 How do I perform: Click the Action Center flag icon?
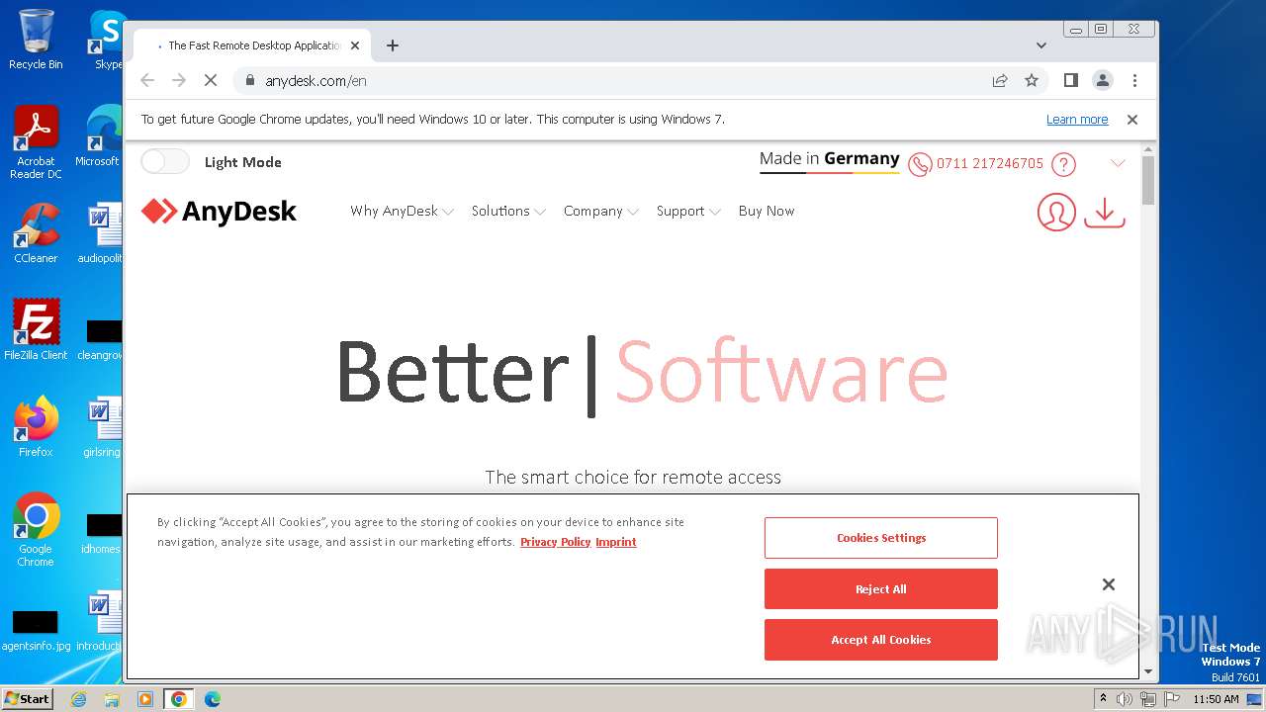pyautogui.click(x=1171, y=699)
